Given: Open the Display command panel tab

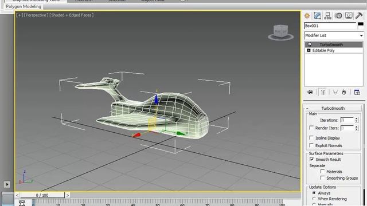Looking at the screenshot, I should [349, 15].
